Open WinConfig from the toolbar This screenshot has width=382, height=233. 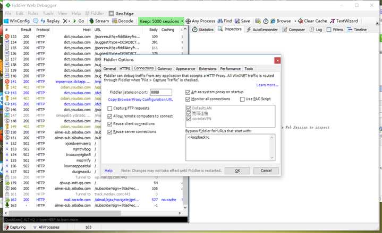tap(16, 21)
